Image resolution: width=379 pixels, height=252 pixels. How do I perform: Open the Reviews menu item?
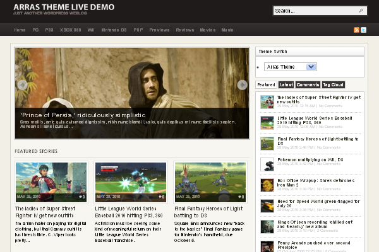(185, 30)
